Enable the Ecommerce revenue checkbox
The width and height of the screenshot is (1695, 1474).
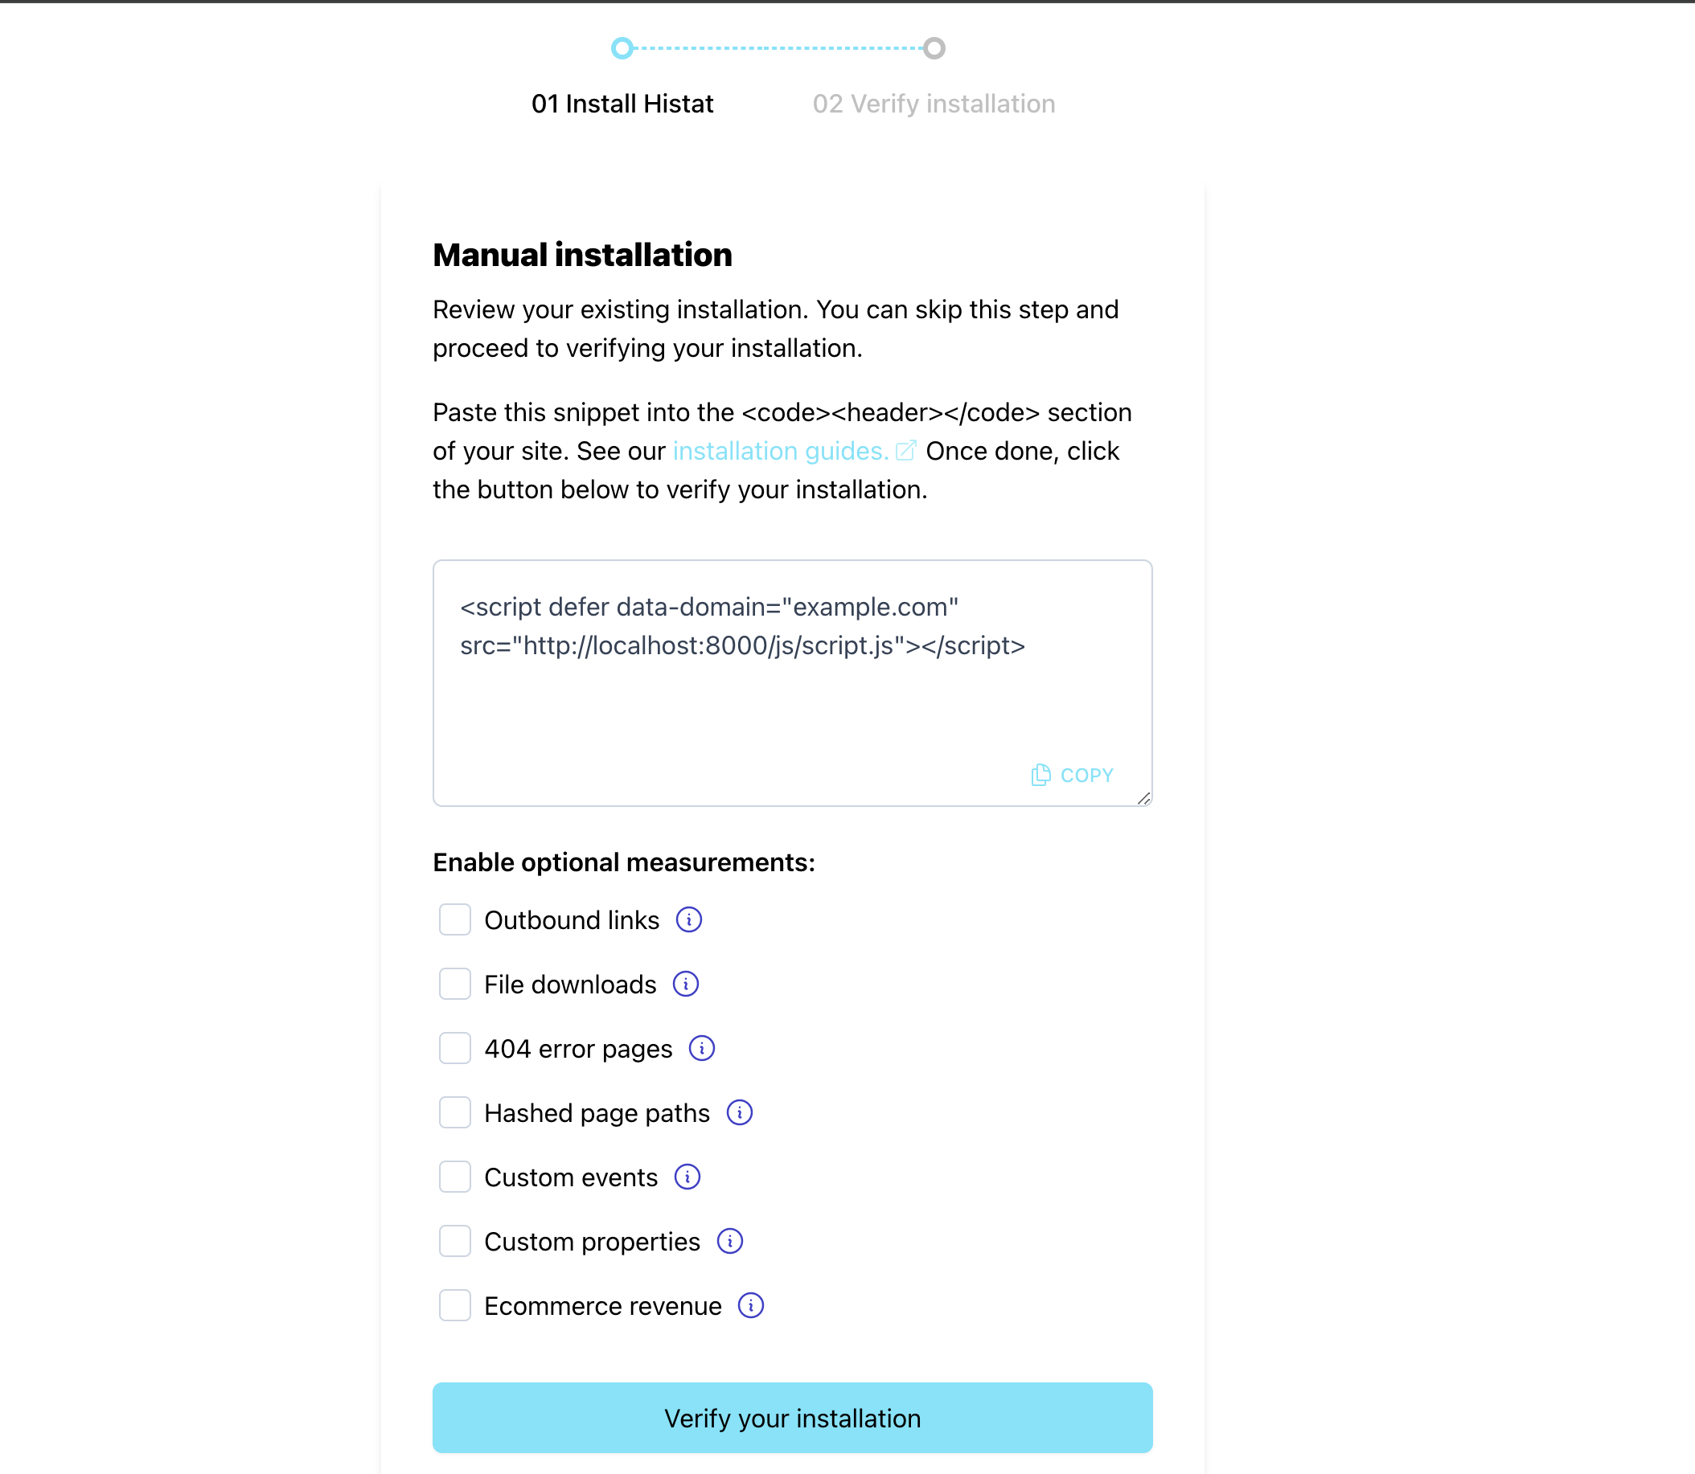tap(454, 1305)
